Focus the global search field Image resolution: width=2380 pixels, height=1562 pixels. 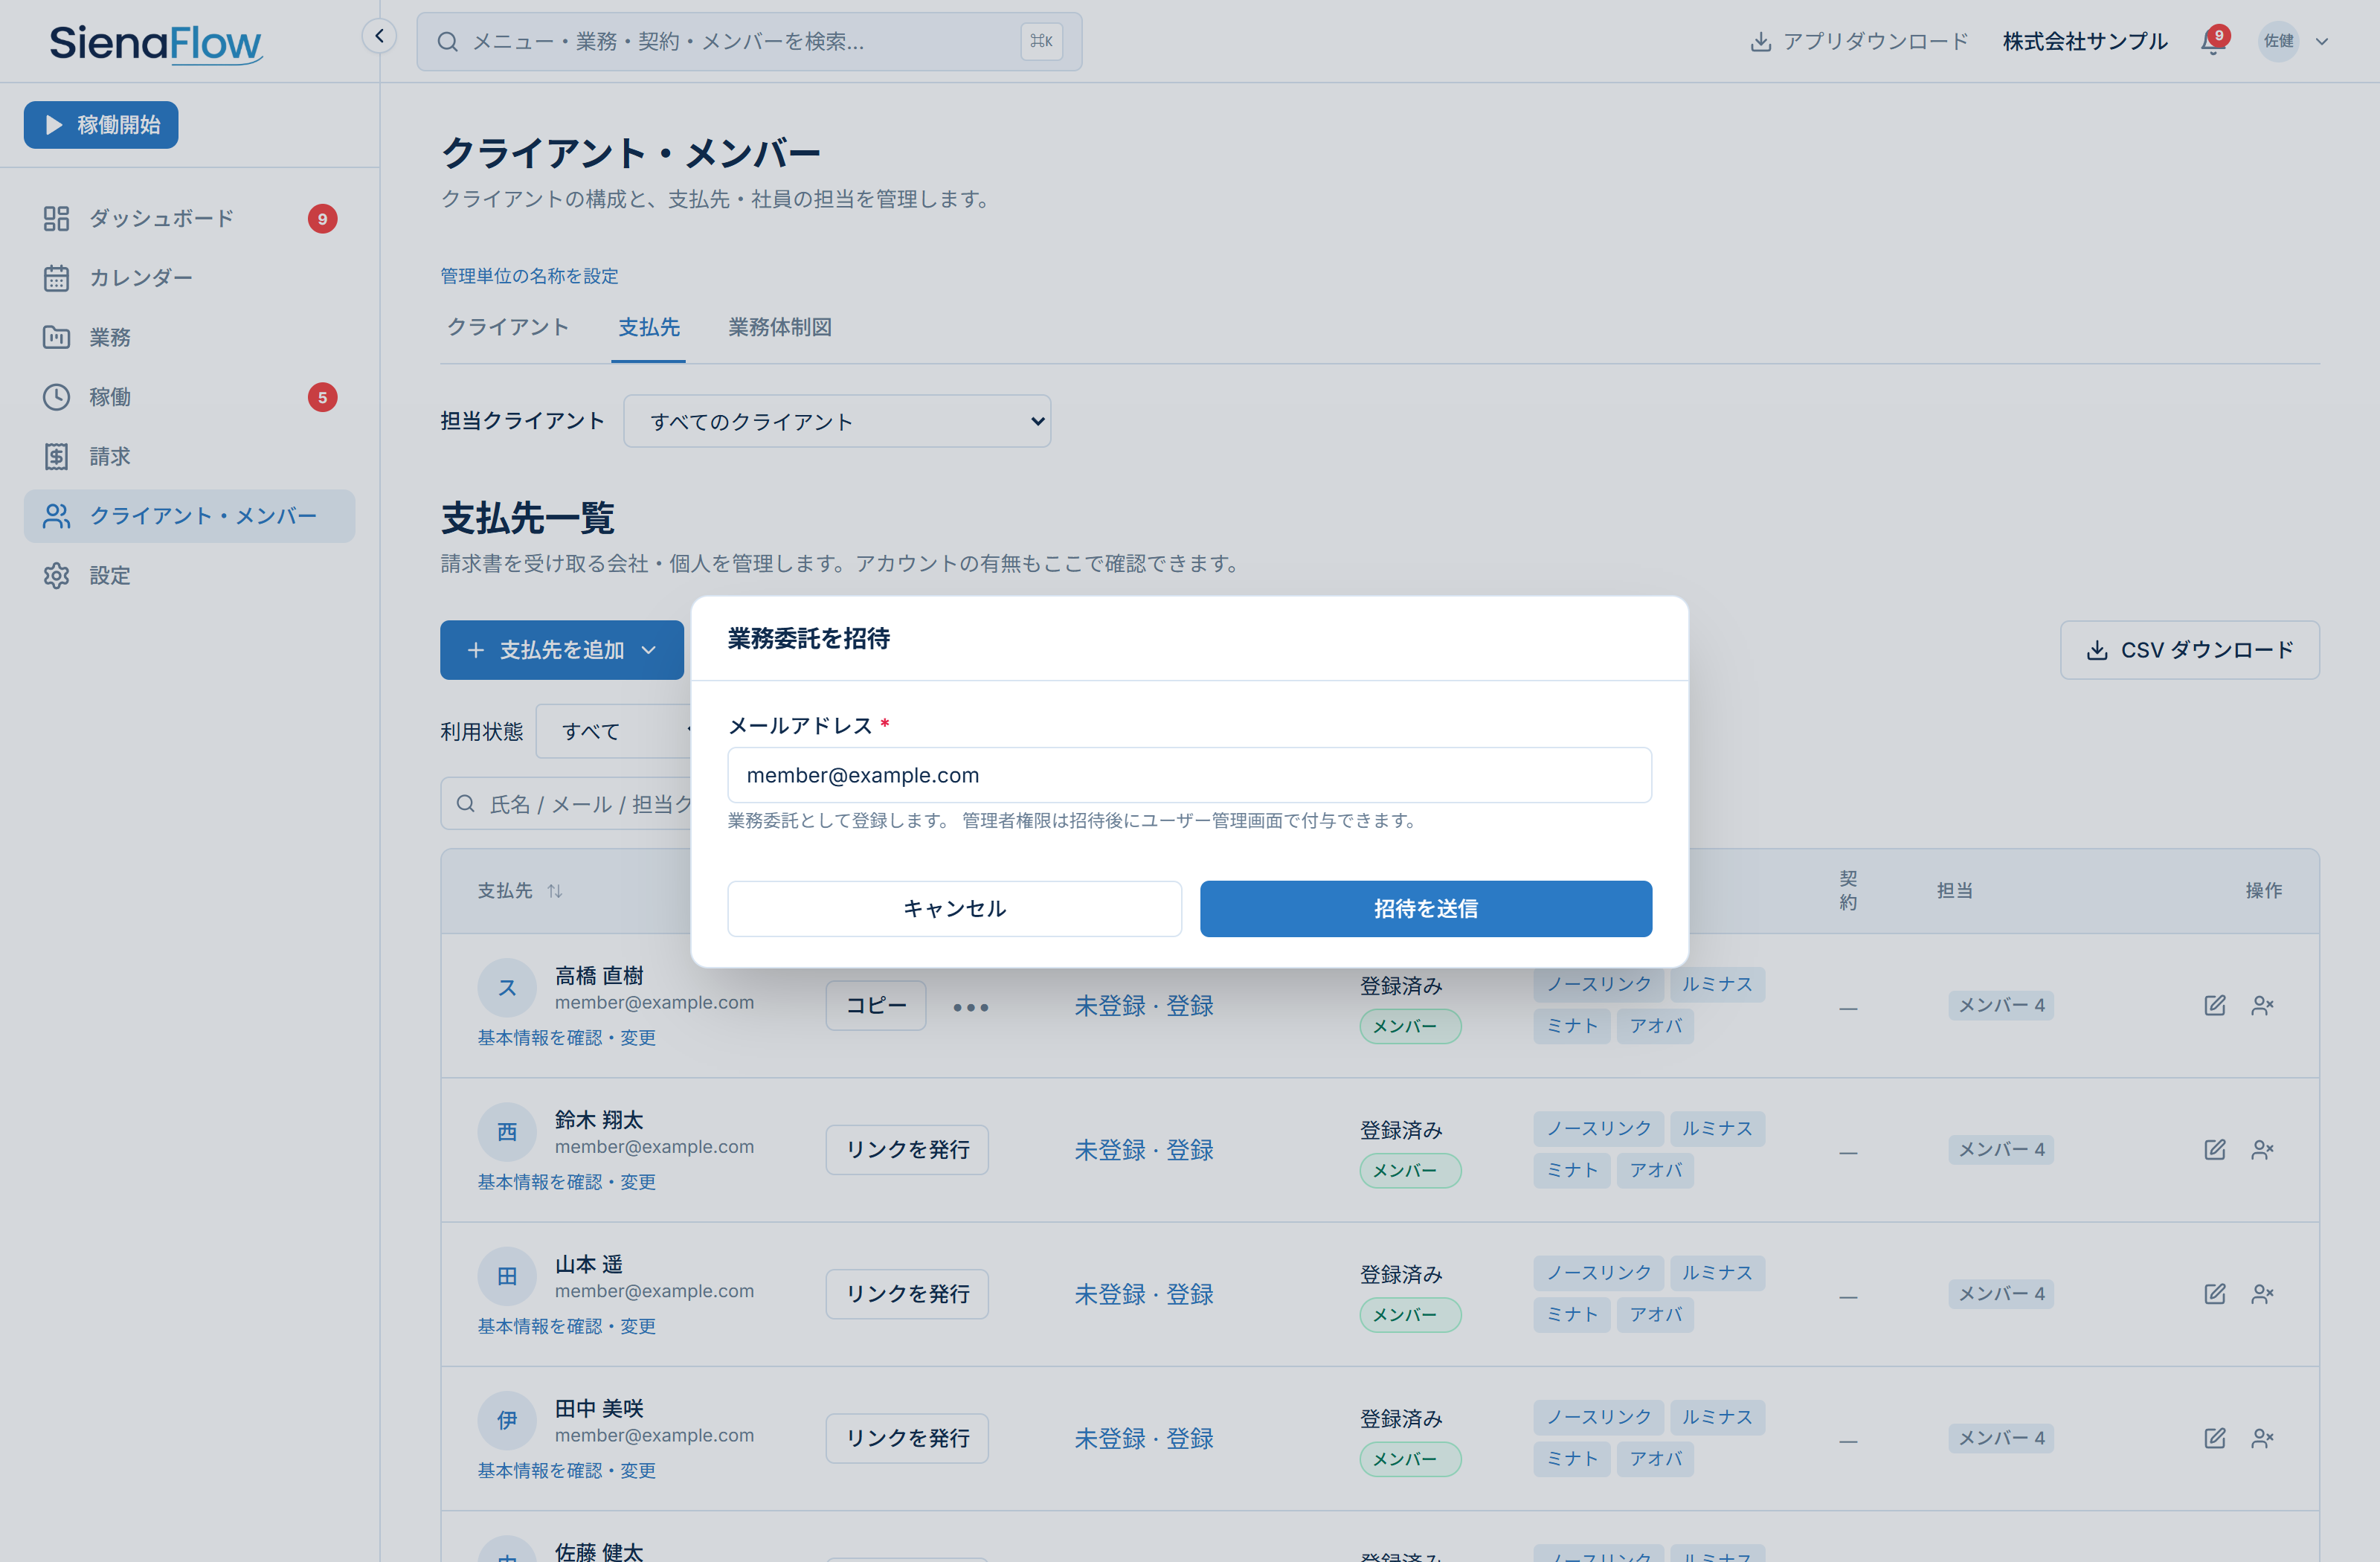tap(749, 41)
